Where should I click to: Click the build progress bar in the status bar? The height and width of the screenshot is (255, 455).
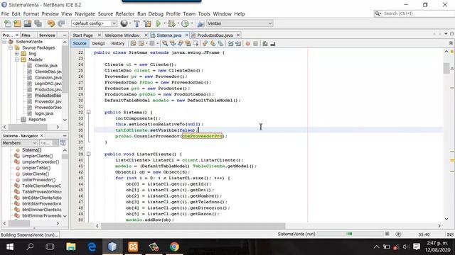350,234
